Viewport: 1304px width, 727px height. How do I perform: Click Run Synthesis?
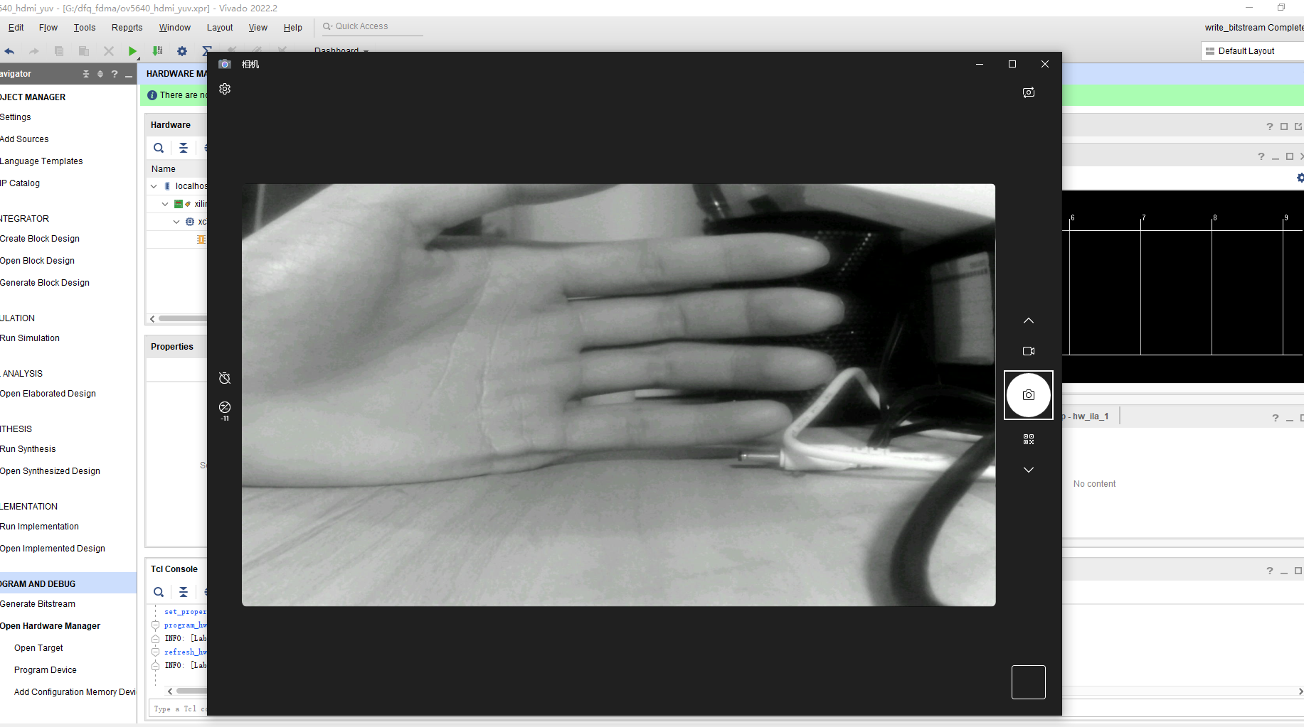pyautogui.click(x=28, y=449)
